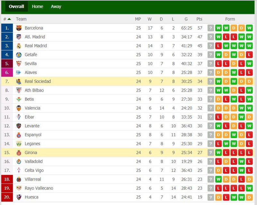Click the Valencia bat crest icon
Viewport: 257px width, 205px height.
tap(19, 108)
